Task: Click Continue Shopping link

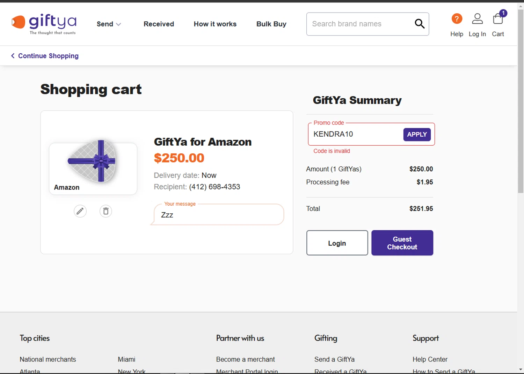Action: pos(48,56)
